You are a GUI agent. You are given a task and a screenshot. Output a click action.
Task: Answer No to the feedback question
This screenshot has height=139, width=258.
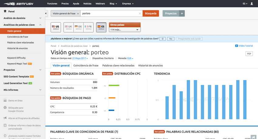(171, 39)
